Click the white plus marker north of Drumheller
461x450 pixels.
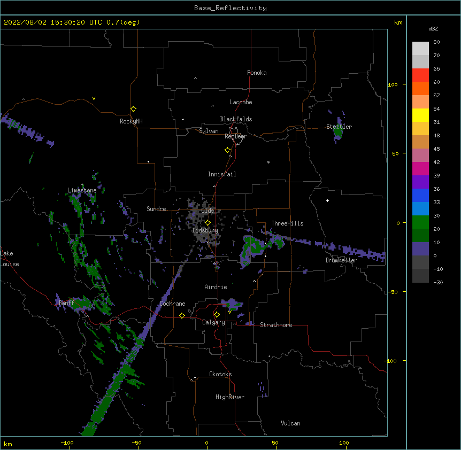click(327, 200)
